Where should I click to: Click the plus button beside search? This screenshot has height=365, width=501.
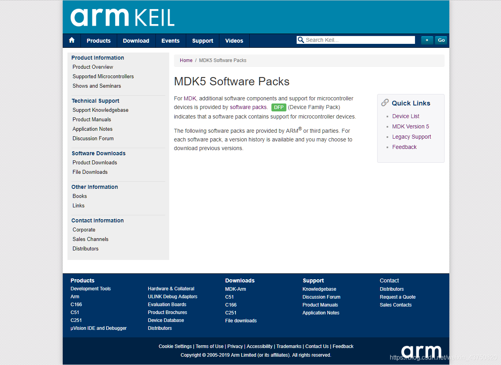tap(427, 40)
